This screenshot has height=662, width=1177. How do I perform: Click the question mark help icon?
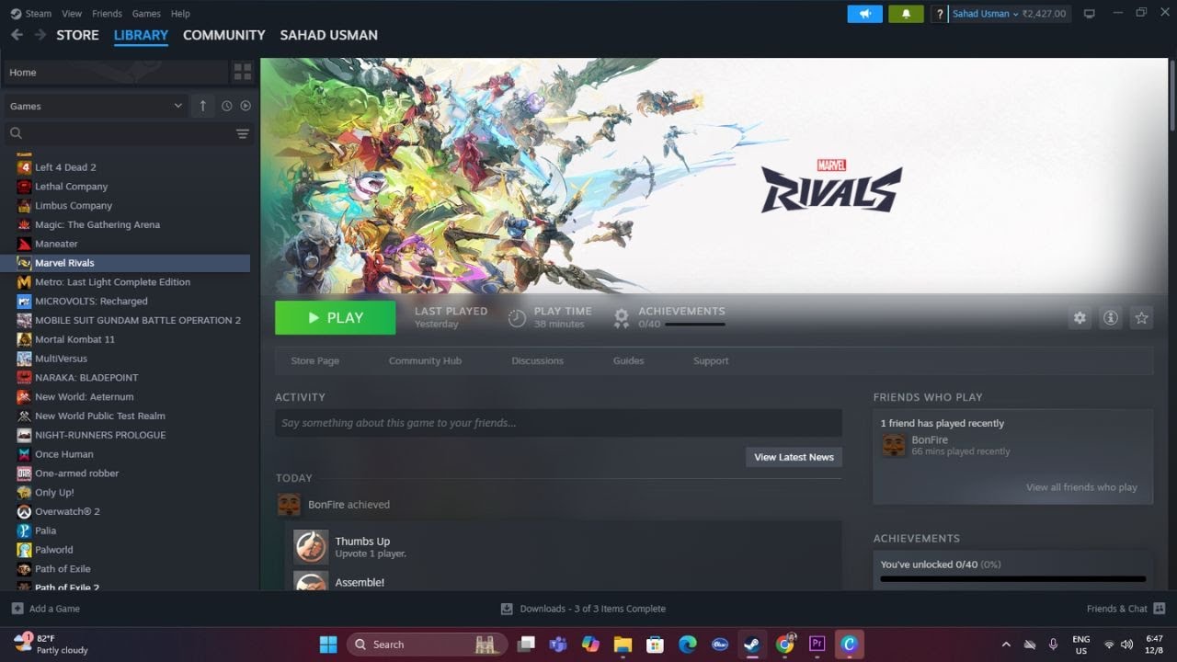point(939,14)
